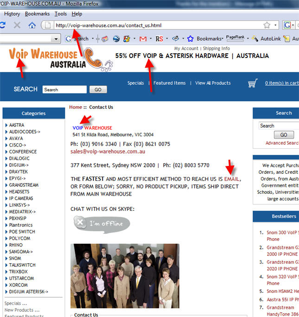
Task: Open the address bar history dropdown arrow
Action: 276,25
